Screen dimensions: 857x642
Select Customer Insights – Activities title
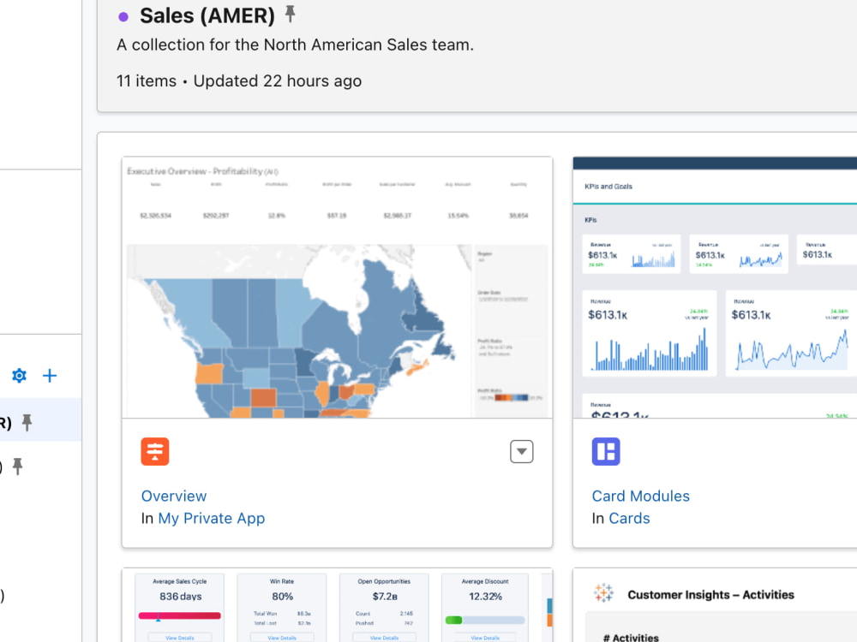[x=710, y=595]
